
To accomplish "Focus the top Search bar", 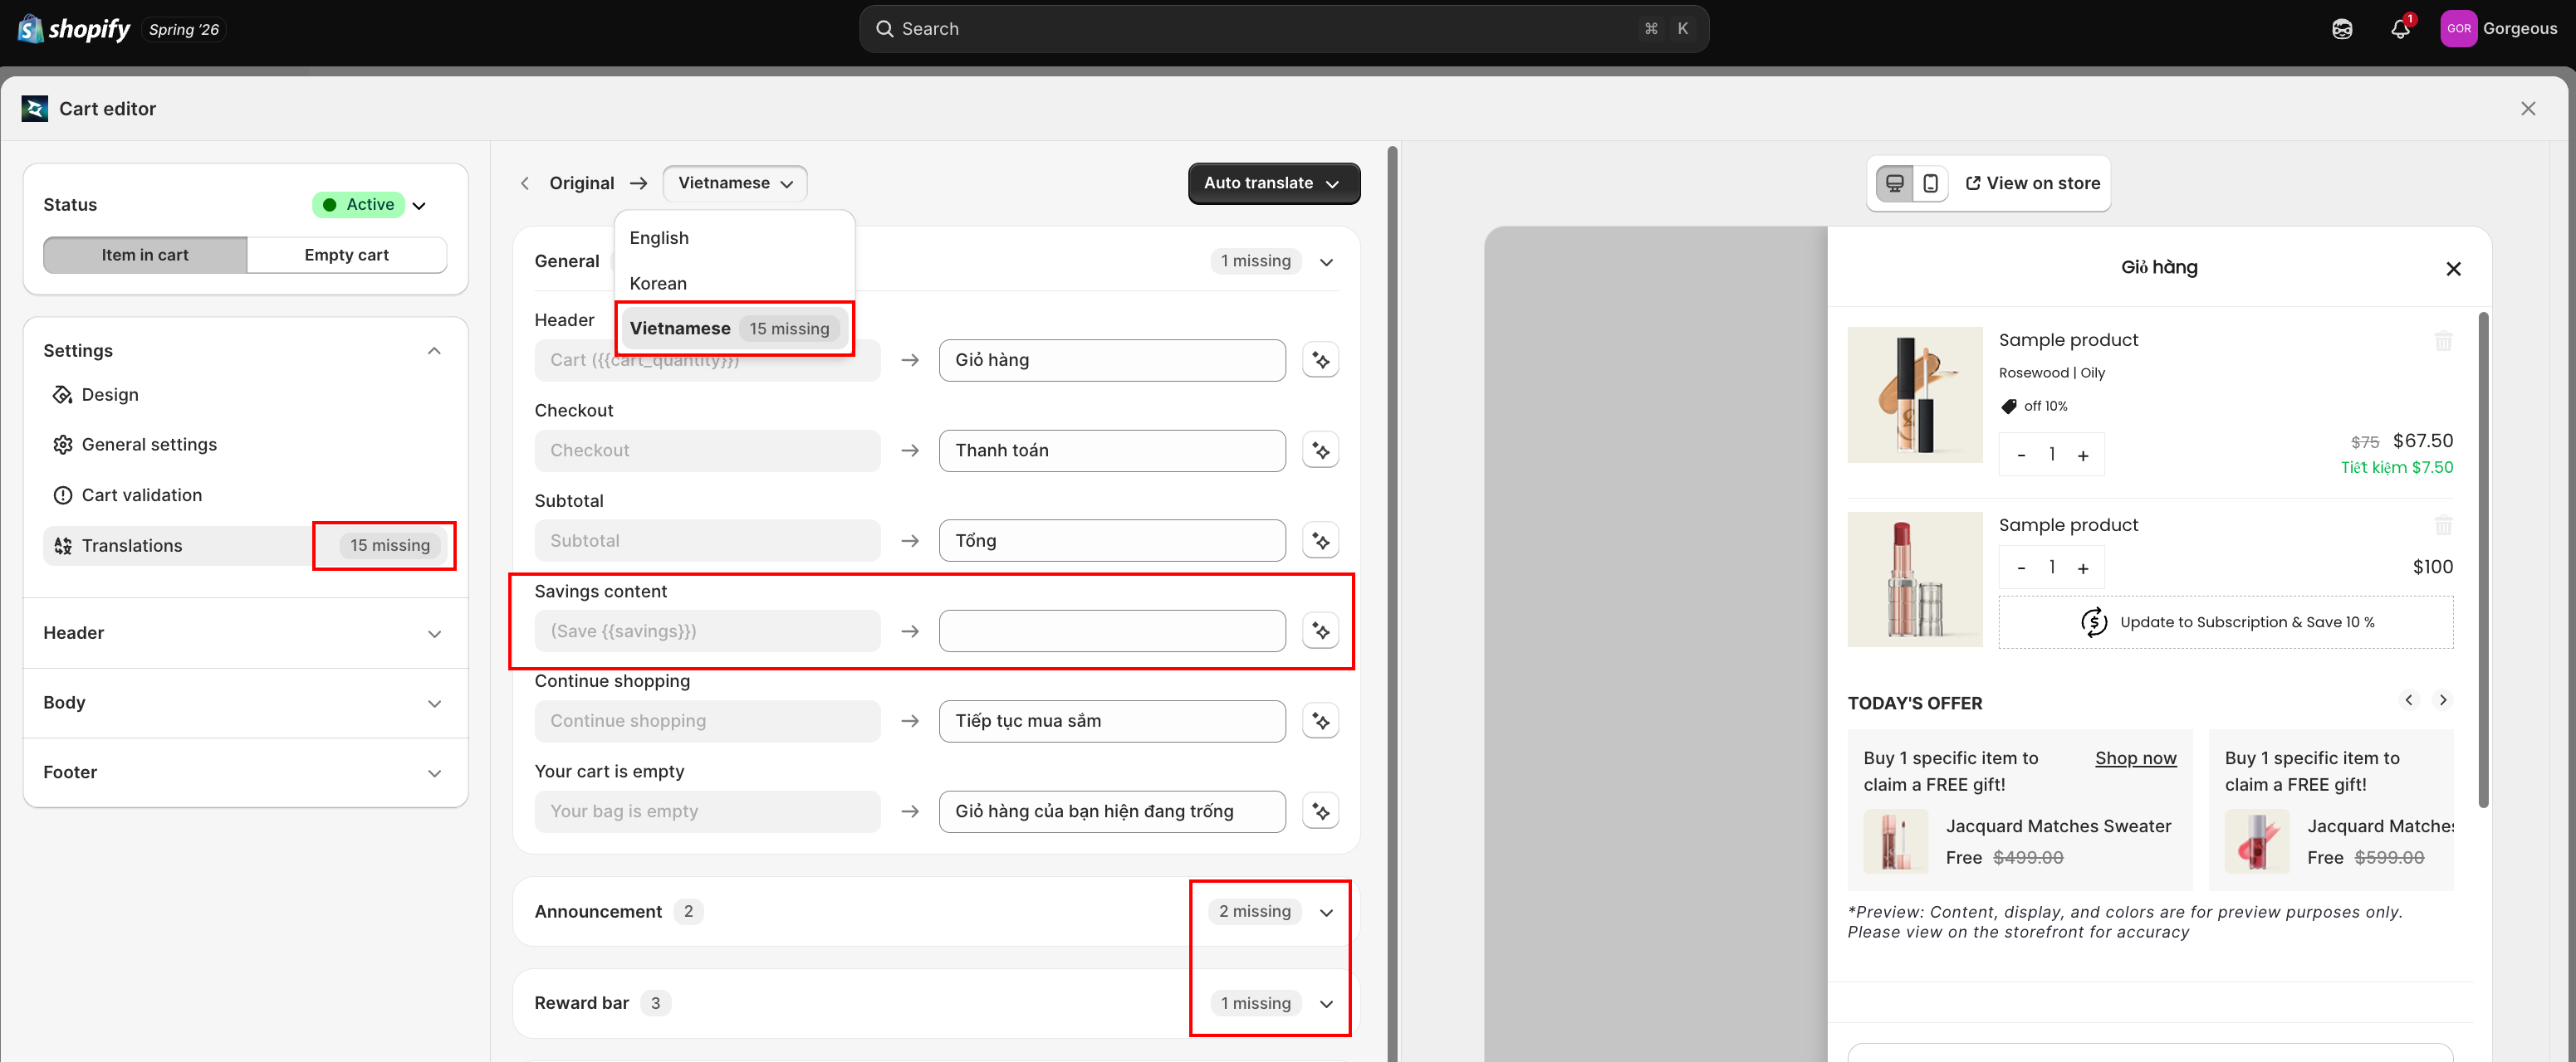I will pyautogui.click(x=1283, y=29).
